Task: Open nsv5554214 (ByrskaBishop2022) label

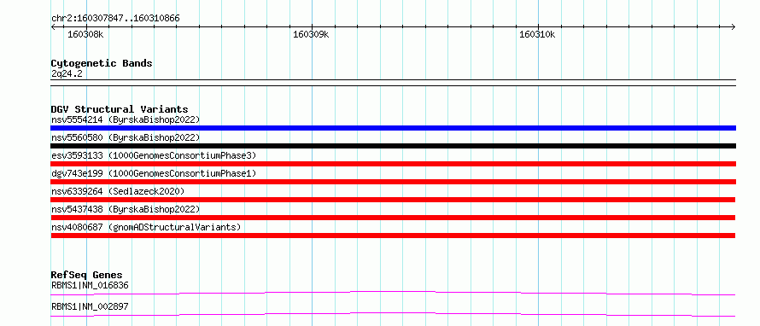Action: [x=126, y=119]
